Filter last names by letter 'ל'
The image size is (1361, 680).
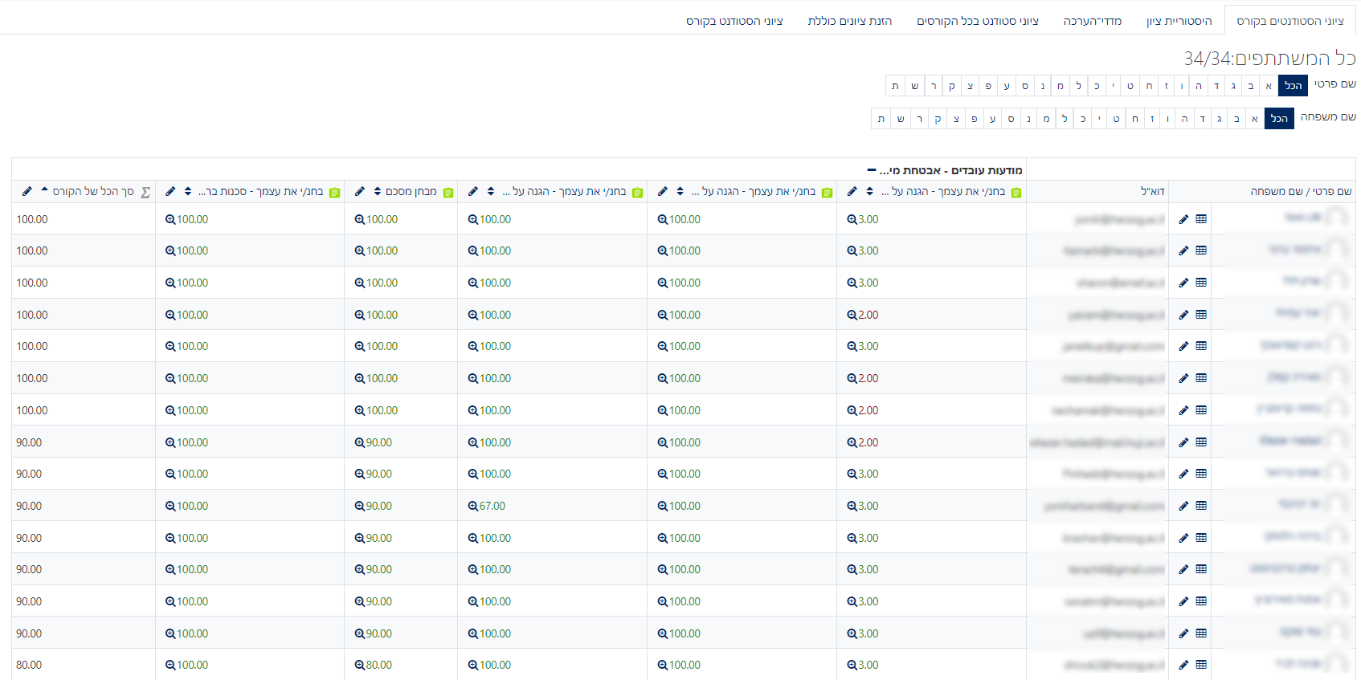click(1065, 118)
